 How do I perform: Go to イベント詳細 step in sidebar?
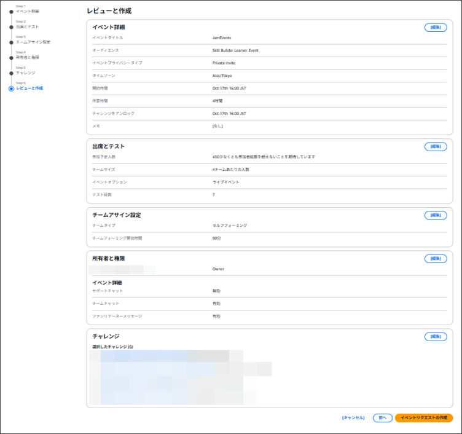[28, 12]
